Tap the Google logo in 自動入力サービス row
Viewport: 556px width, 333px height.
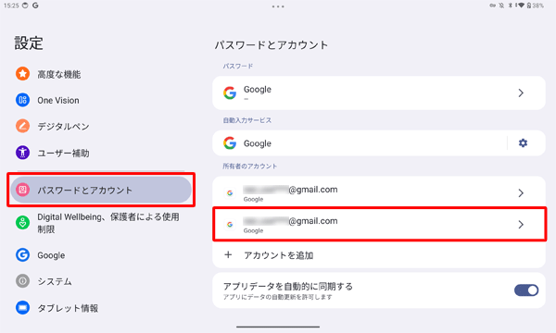coord(230,143)
